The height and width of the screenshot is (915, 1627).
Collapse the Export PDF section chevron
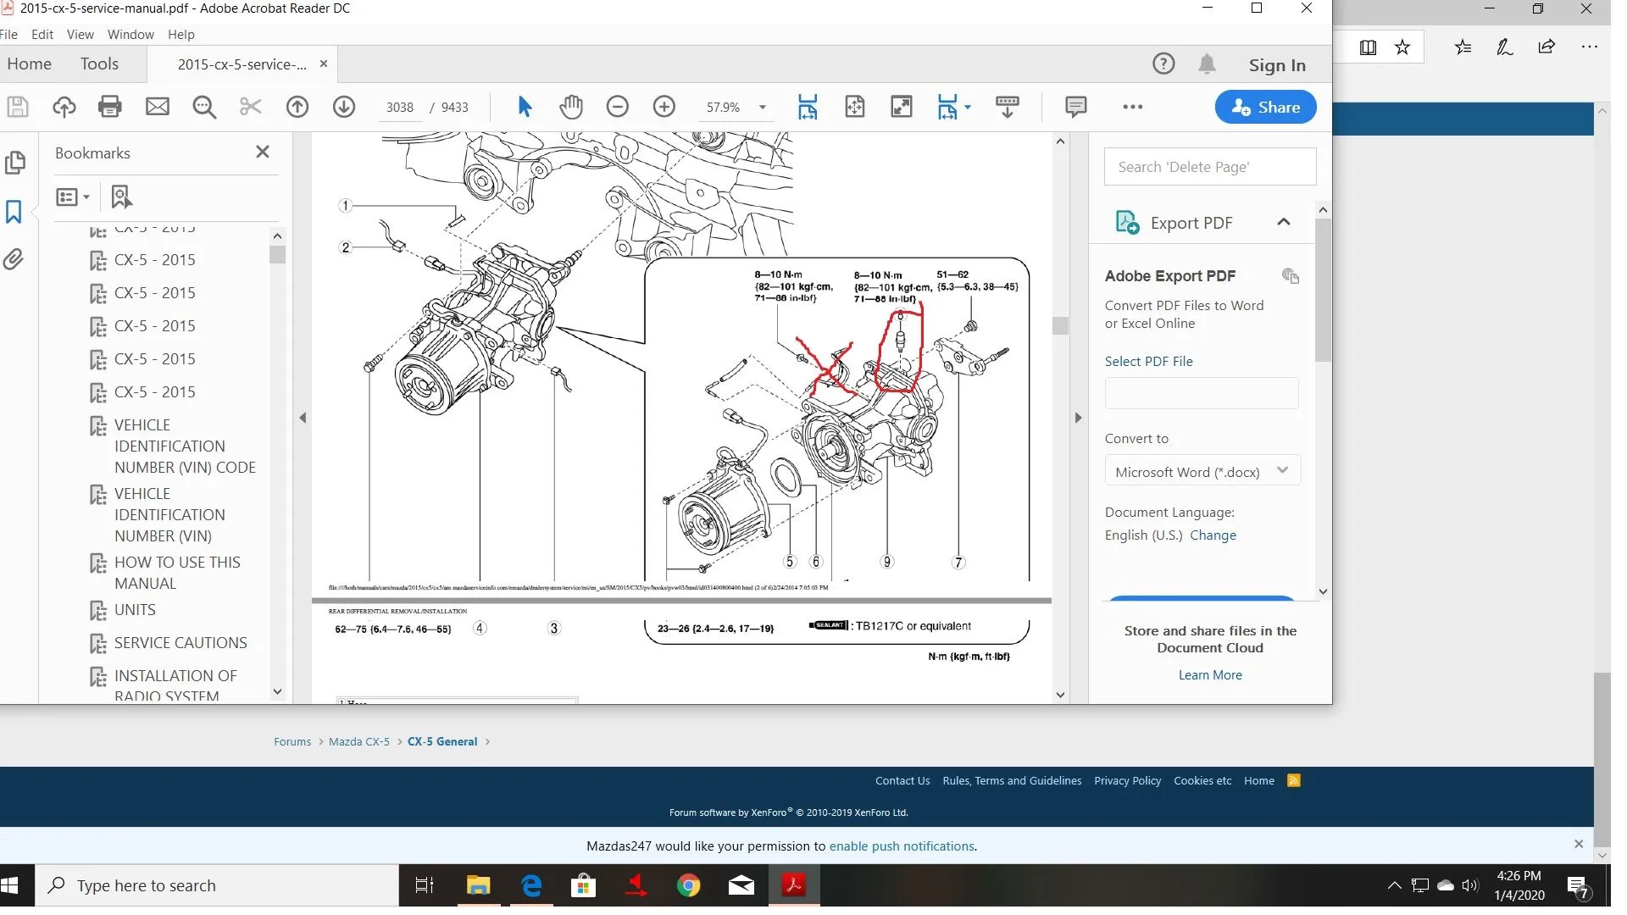pos(1284,222)
